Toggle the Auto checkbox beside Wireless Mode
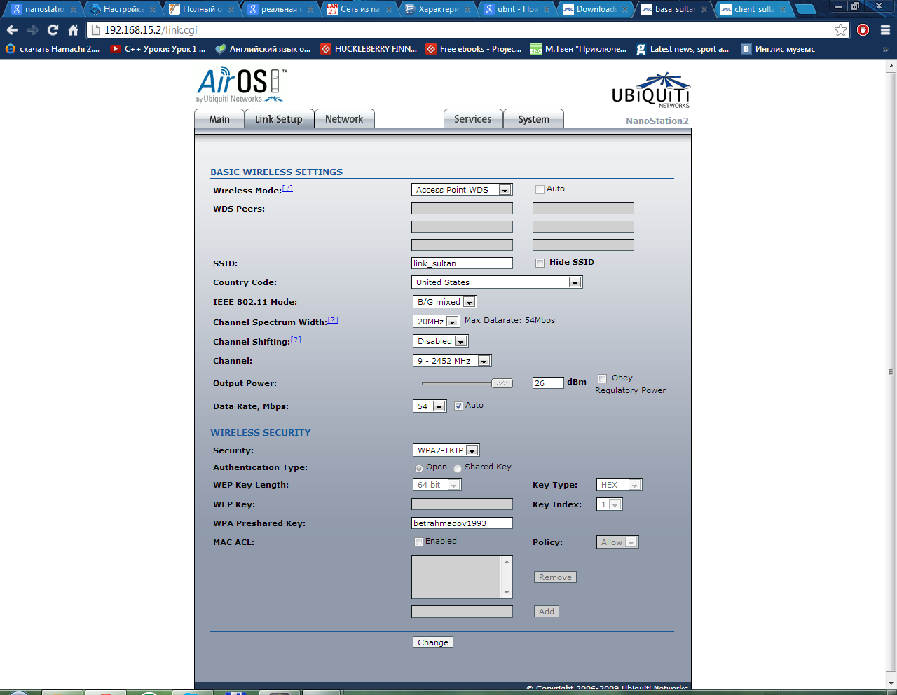This screenshot has height=695, width=897. click(540, 189)
